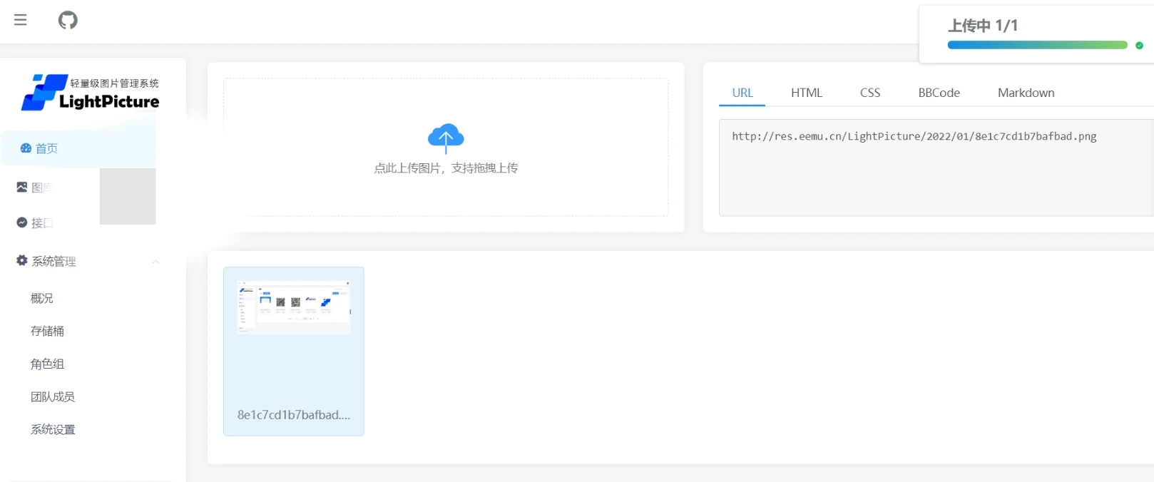This screenshot has height=482, width=1154.
Task: Select the uploaded 8e1c7cd1b7bafbad image thumbnail
Action: click(x=294, y=352)
